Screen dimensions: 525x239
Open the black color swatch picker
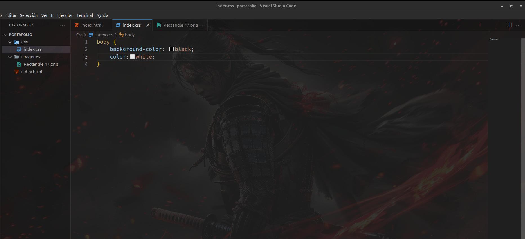point(171,49)
